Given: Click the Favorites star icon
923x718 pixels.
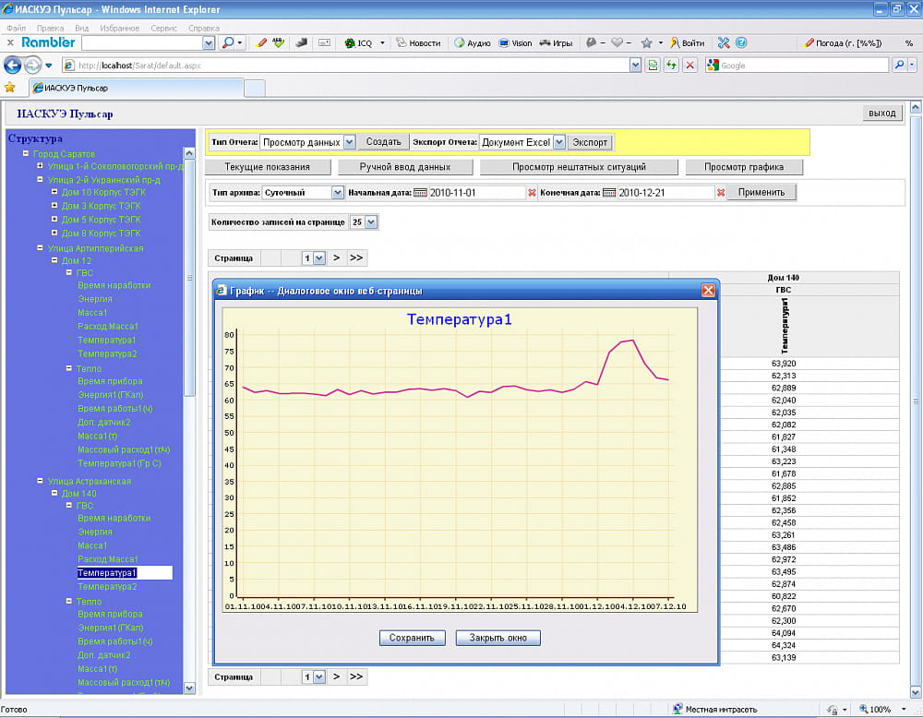Looking at the screenshot, I should (x=10, y=88).
